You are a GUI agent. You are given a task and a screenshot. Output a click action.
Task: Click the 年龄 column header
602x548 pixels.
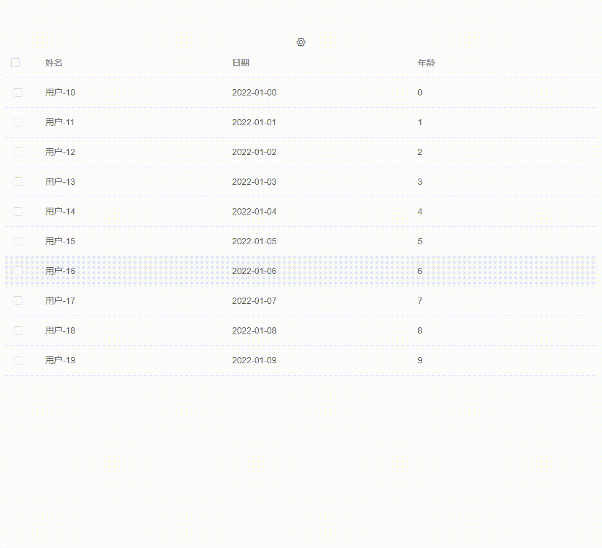click(426, 63)
